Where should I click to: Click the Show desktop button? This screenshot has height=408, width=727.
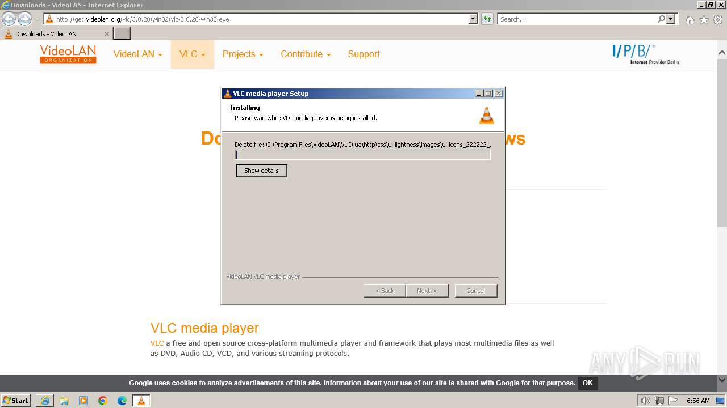tap(720, 401)
